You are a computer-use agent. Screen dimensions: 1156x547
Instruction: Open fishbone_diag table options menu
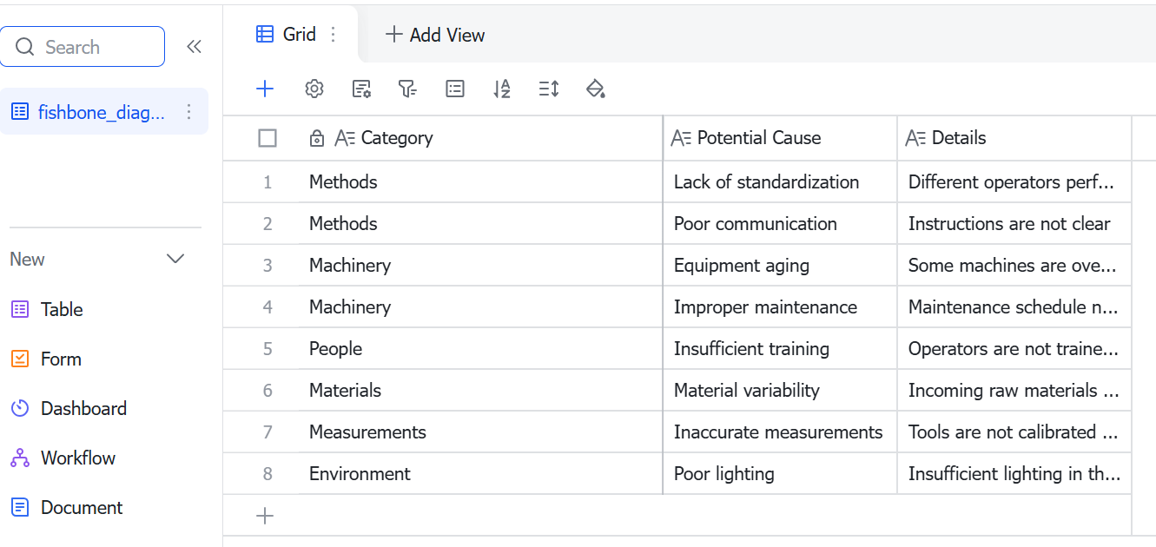189,112
